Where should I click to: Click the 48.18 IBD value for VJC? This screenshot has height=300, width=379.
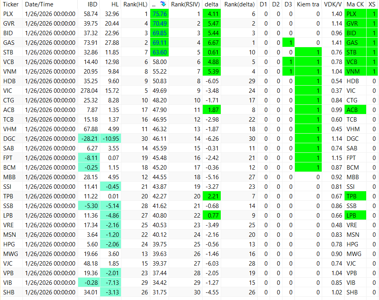[x=91, y=264]
